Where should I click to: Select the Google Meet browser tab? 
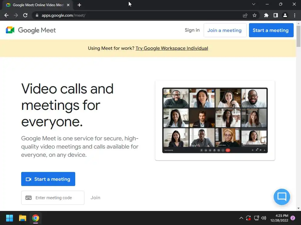click(x=37, y=5)
